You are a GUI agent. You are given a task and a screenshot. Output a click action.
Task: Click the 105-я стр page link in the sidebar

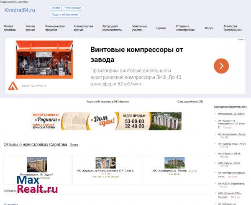(x=233, y=177)
